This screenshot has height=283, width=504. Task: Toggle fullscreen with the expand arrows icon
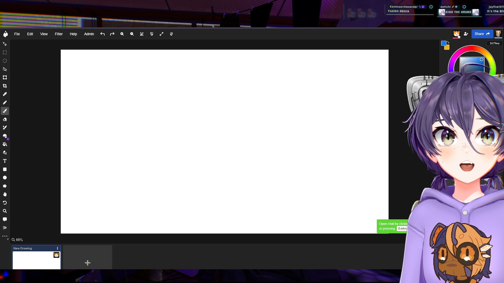tap(161, 34)
